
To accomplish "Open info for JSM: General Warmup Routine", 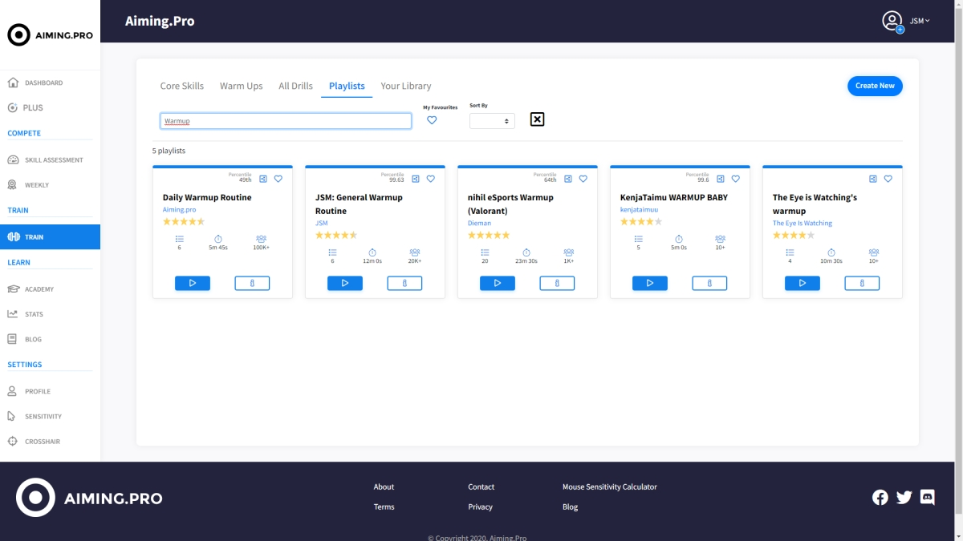I will 404,283.
